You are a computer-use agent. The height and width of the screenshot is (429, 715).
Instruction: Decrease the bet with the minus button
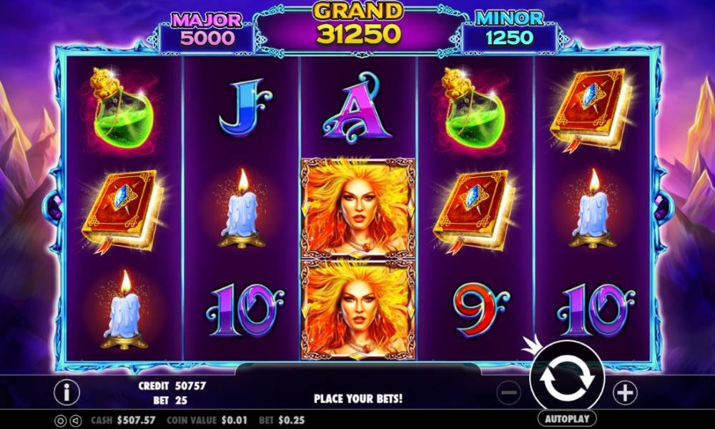click(x=509, y=393)
